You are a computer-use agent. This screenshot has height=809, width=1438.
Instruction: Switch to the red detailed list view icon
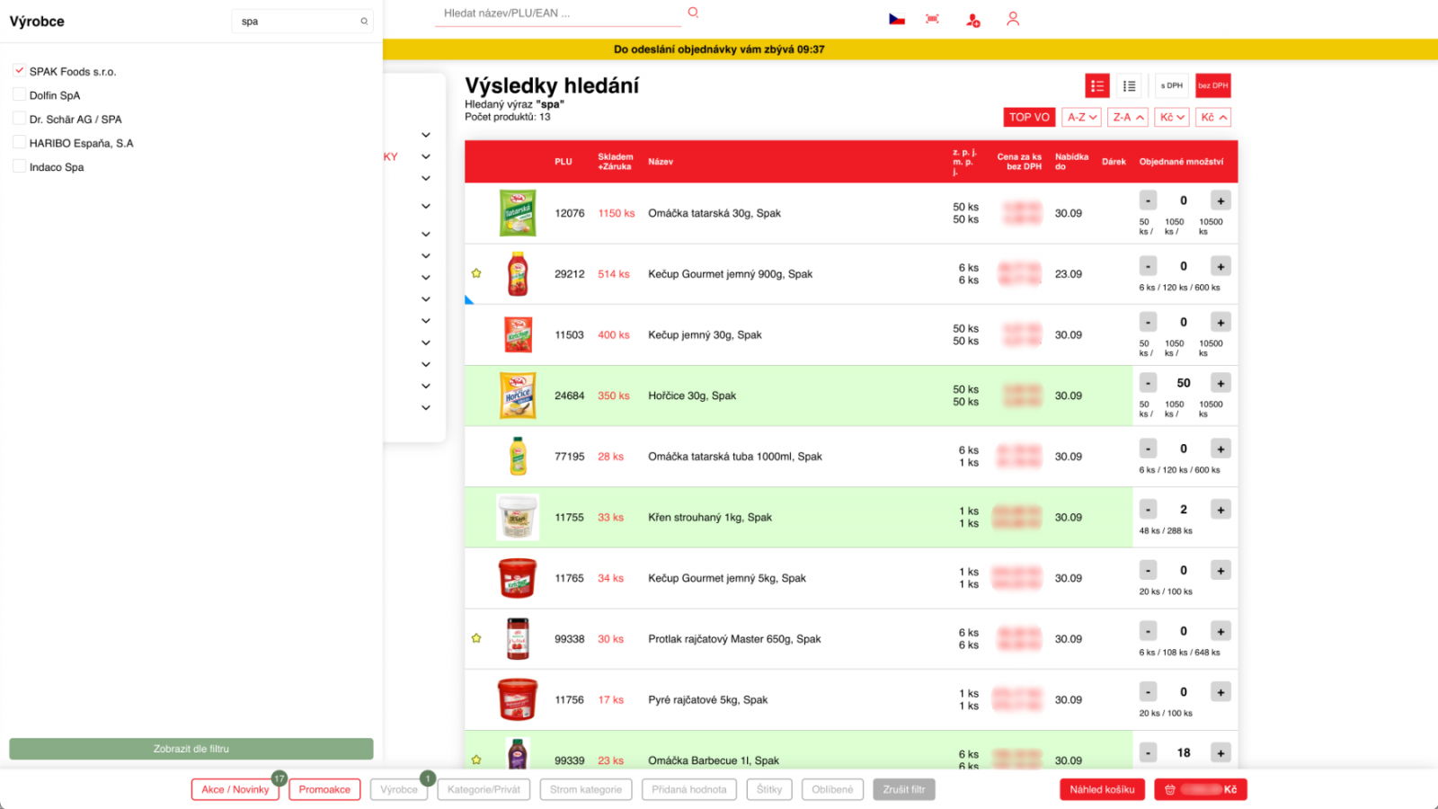[1097, 86]
